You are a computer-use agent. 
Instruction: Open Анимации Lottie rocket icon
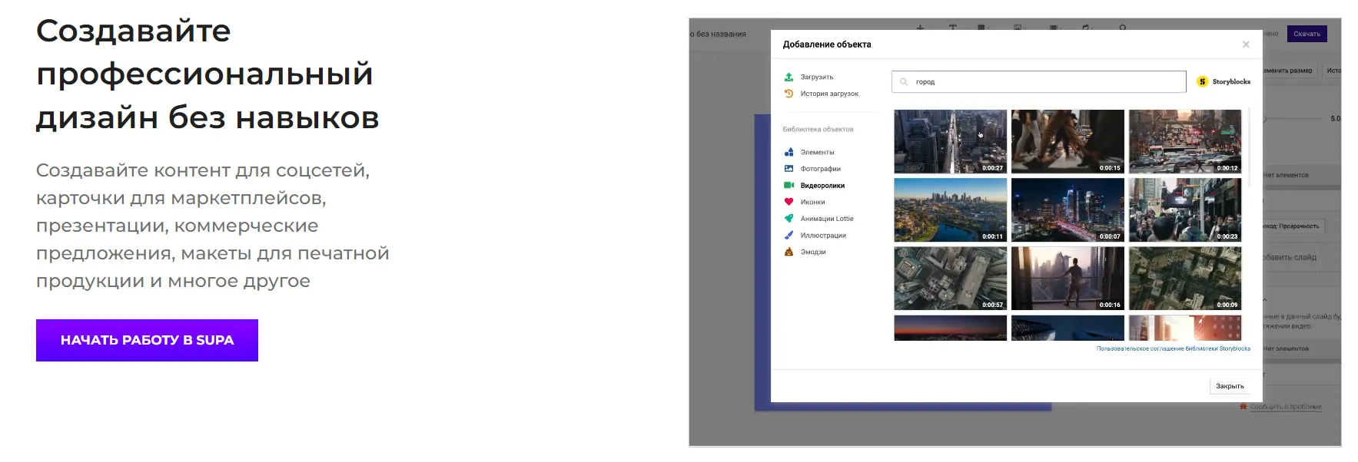click(x=789, y=219)
